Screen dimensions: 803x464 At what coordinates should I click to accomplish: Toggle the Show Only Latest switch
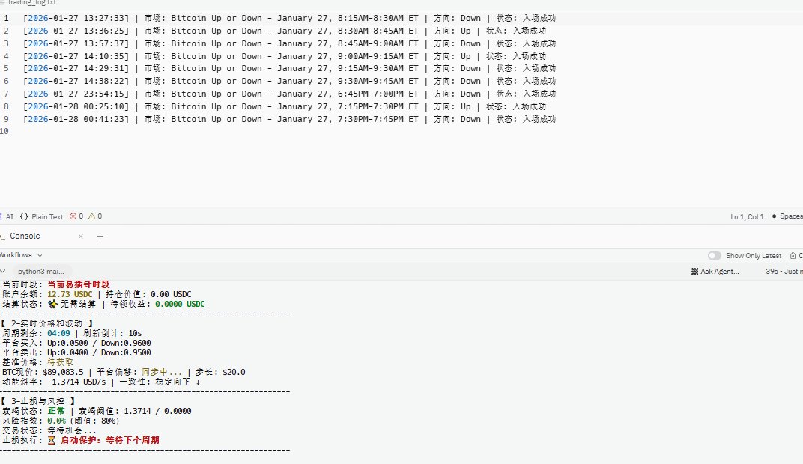coord(715,255)
